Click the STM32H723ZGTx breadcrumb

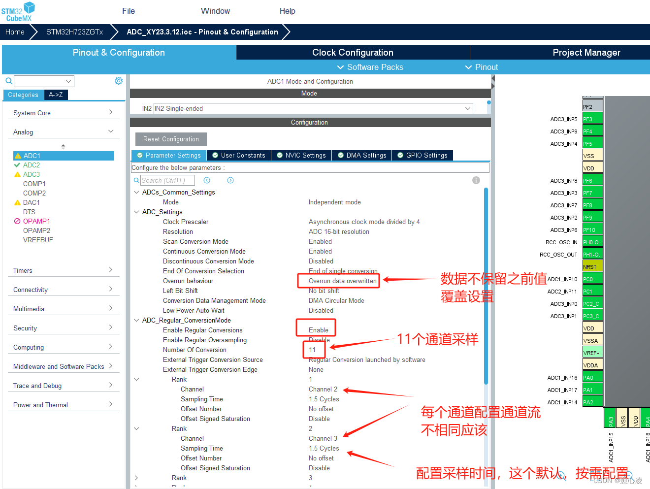pos(74,32)
